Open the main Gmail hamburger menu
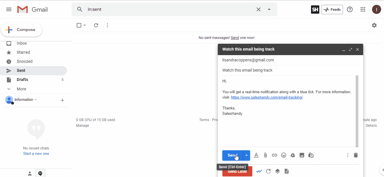 coord(9,9)
